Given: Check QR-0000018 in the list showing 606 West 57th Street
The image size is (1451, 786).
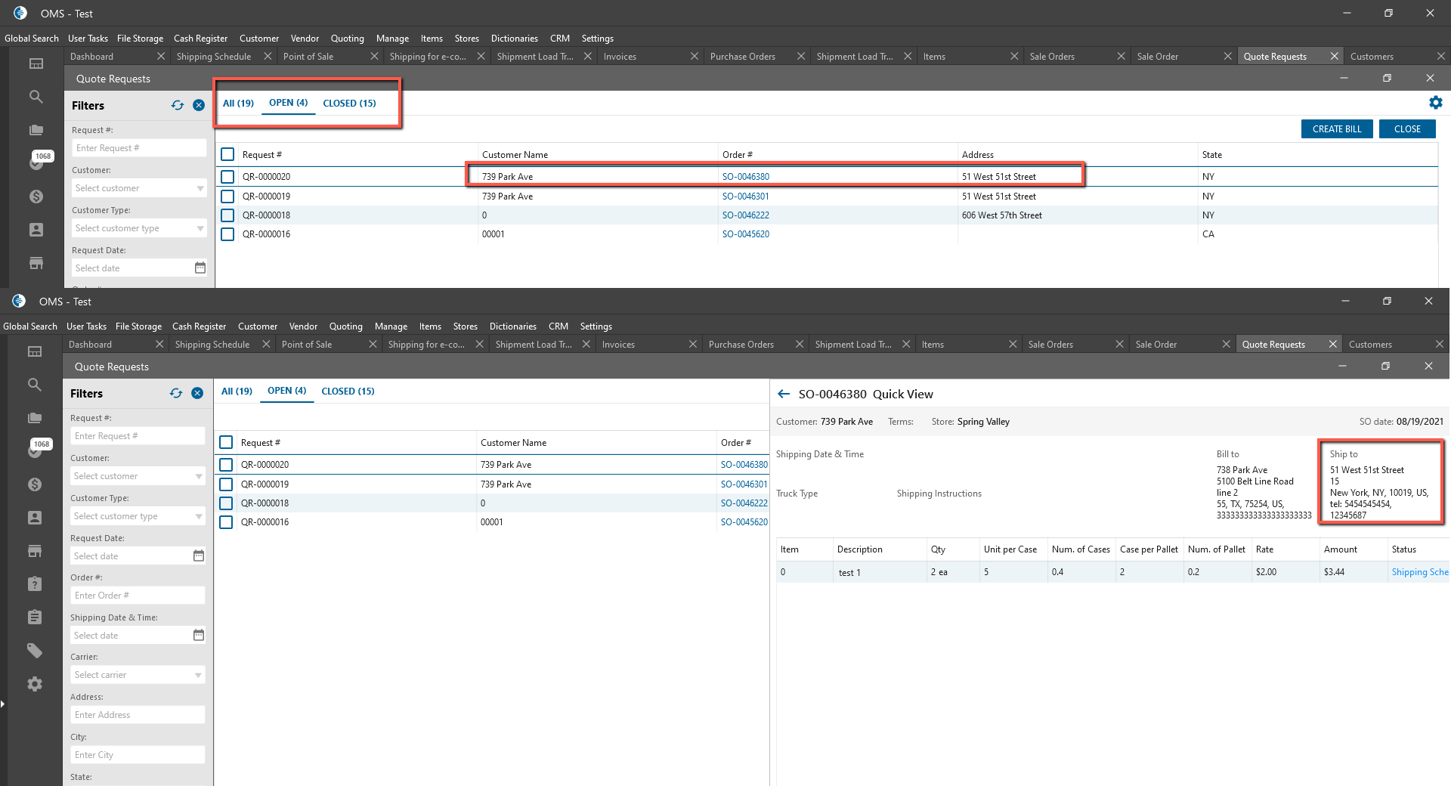Looking at the screenshot, I should (227, 215).
